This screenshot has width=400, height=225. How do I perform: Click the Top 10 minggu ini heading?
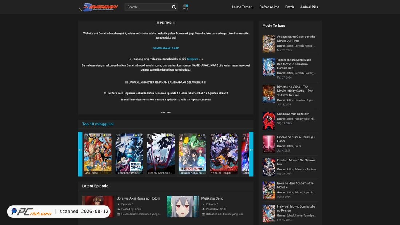(98, 124)
